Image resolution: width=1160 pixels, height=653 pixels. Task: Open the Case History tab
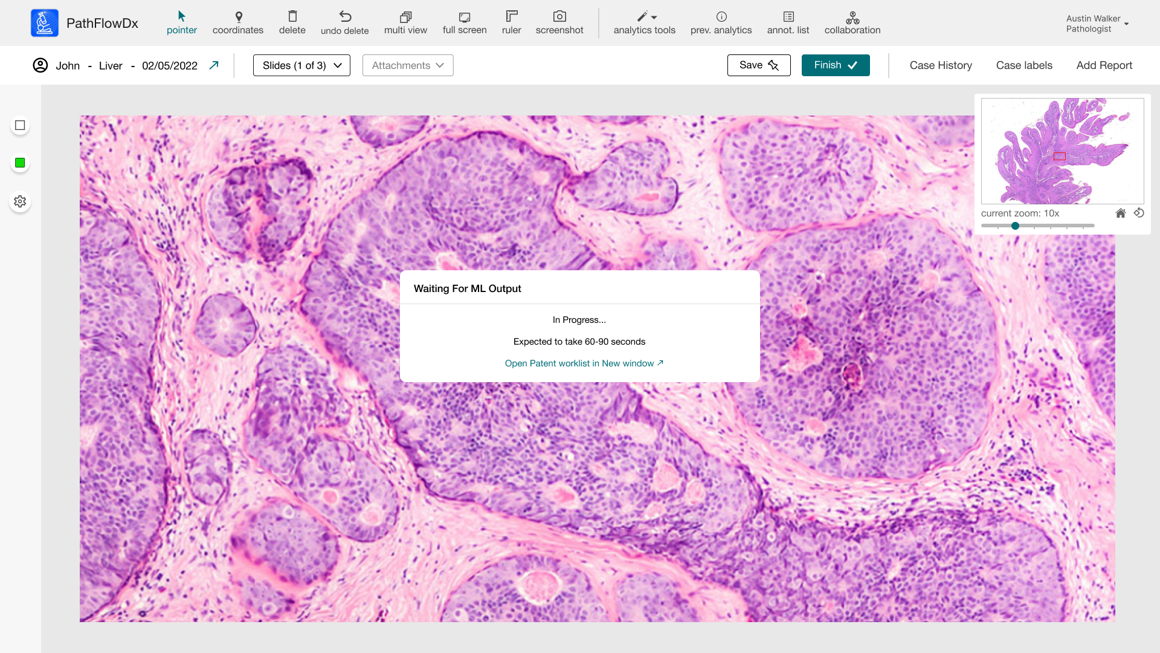click(x=941, y=65)
